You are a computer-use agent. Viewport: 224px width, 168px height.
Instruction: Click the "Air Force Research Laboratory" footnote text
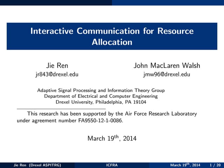[x=161, y=113]
